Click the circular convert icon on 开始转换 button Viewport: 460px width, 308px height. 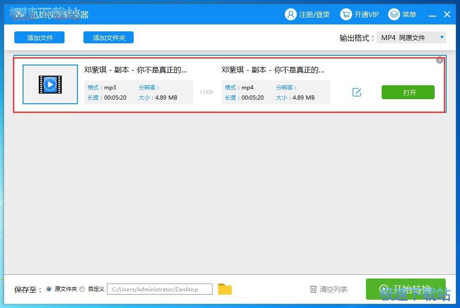[x=384, y=289]
